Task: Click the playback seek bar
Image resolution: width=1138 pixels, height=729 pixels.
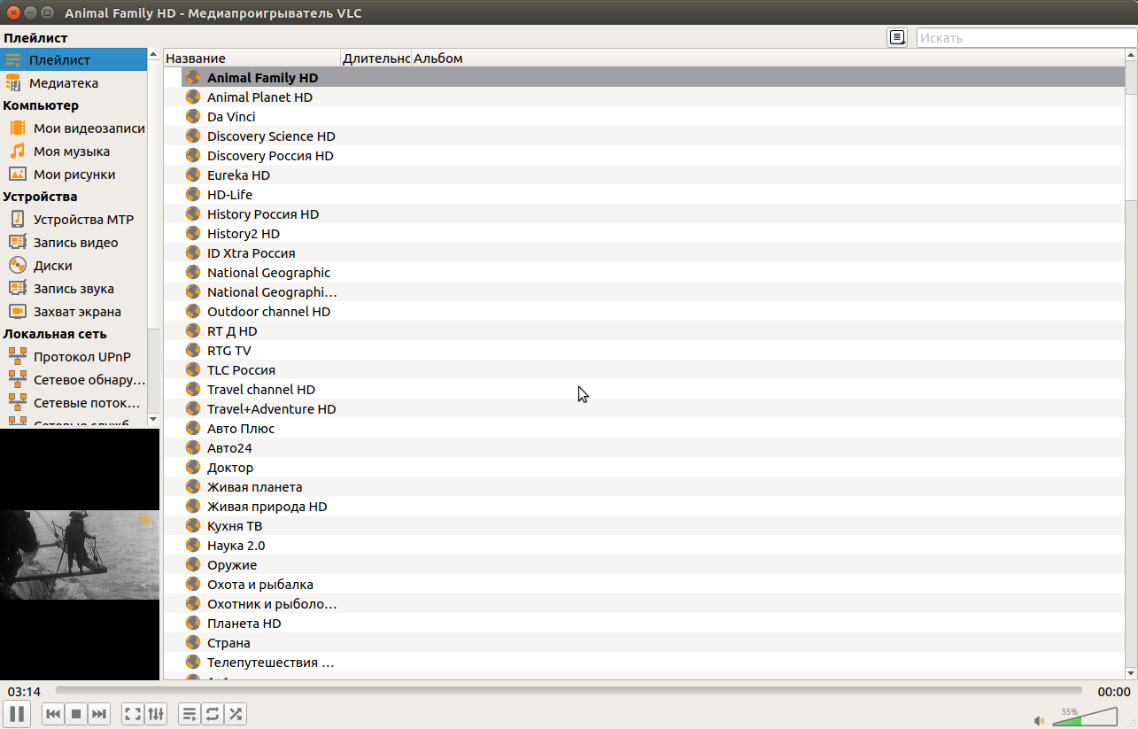Action: coord(569,691)
